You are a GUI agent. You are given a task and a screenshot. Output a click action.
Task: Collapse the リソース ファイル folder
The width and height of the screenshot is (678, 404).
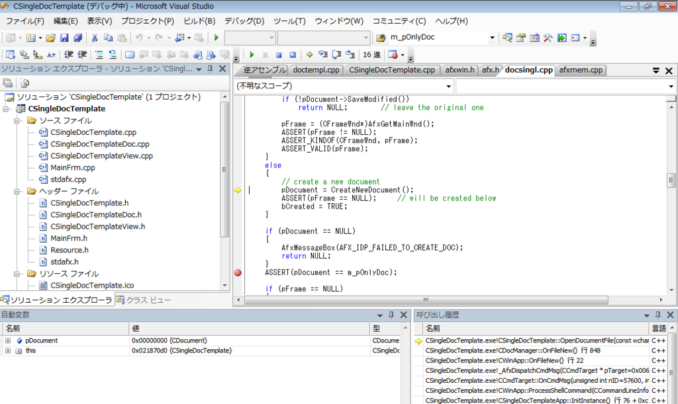(17, 274)
